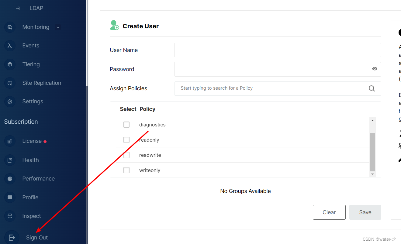
Task: Click the policy list scroll up arrow
Action: tap(373, 121)
